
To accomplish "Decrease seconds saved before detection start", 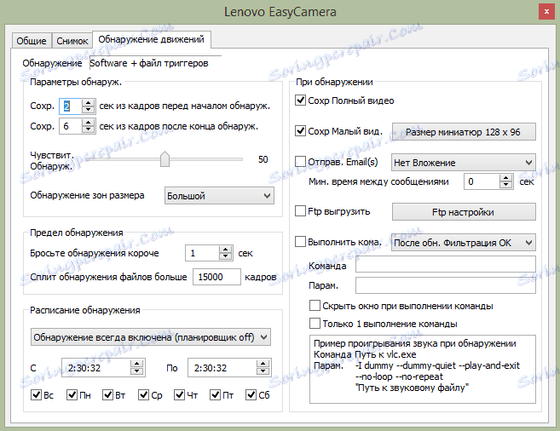I will coord(88,110).
